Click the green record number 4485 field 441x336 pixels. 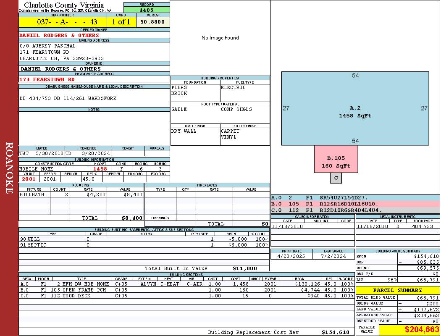click(147, 10)
